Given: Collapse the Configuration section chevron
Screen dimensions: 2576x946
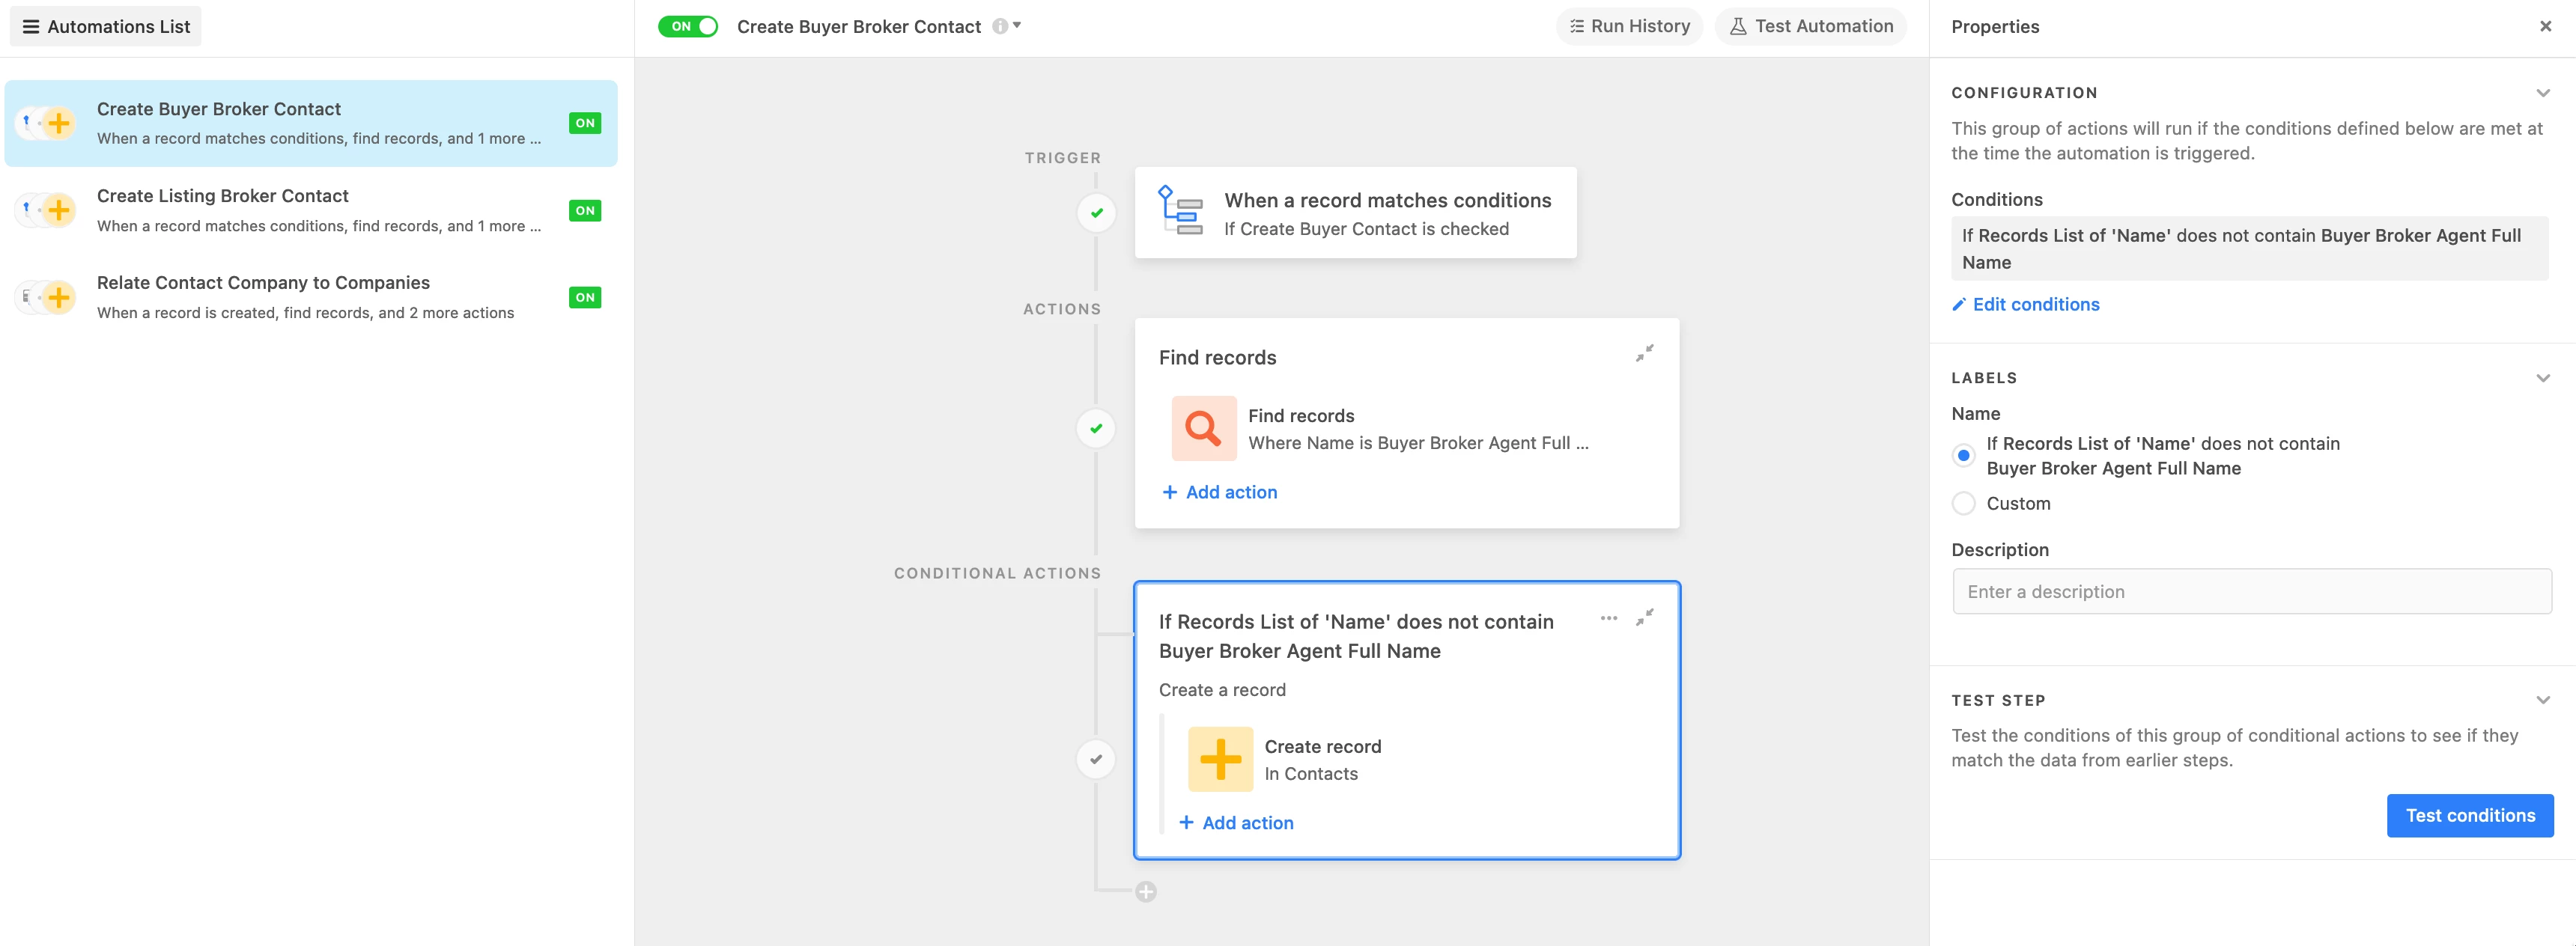Looking at the screenshot, I should 2542,93.
